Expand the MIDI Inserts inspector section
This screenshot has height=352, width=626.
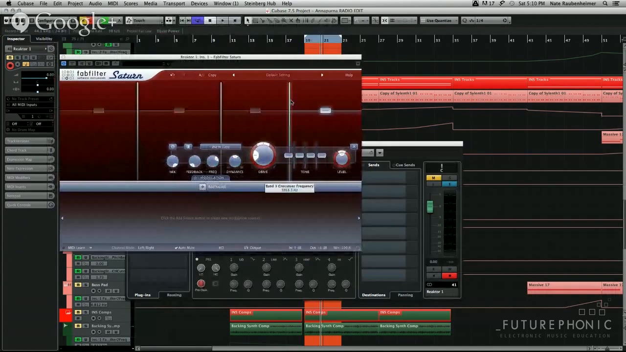click(29, 187)
